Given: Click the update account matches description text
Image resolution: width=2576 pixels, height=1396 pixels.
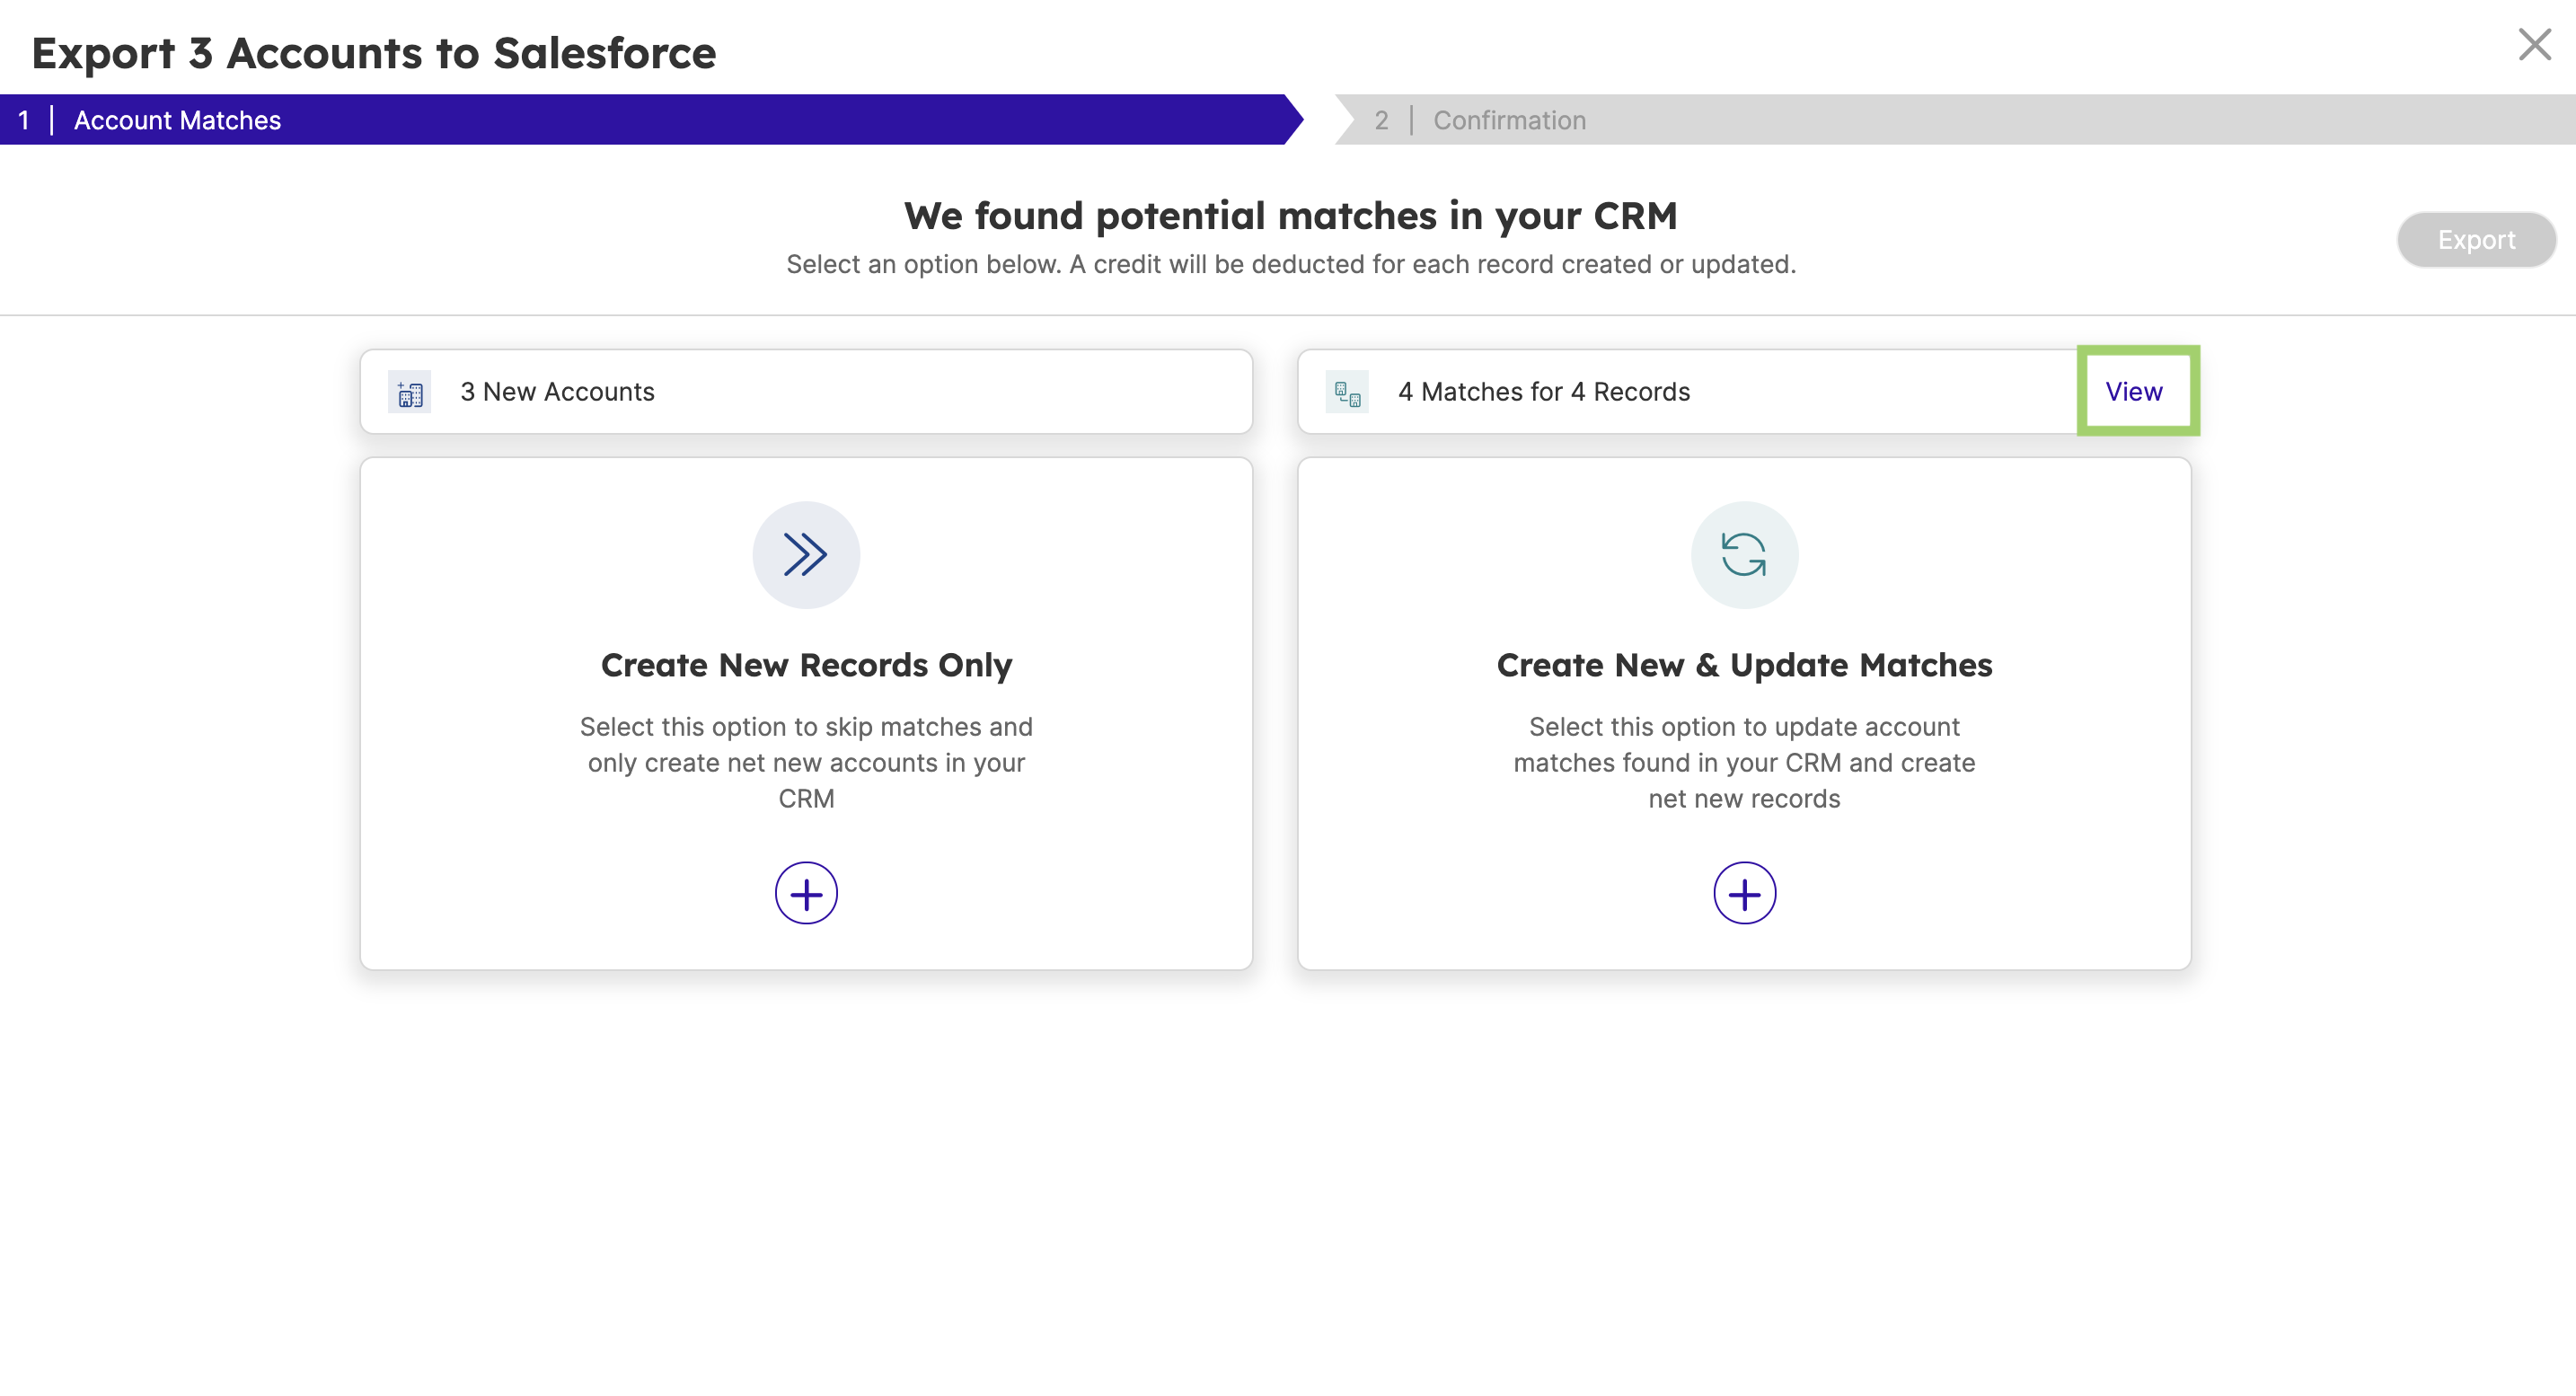Looking at the screenshot, I should [1743, 762].
